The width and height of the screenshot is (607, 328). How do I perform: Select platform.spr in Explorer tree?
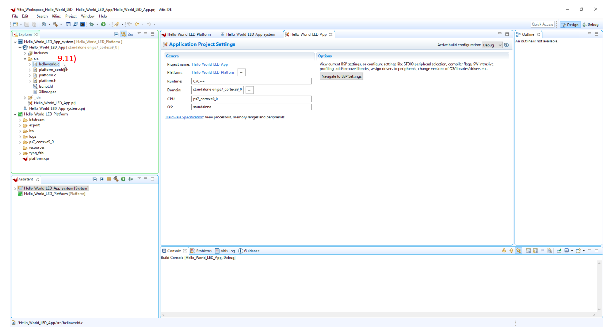tap(39, 159)
